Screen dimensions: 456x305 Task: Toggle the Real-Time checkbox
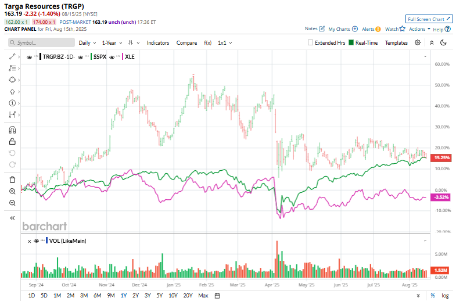[x=351, y=43]
